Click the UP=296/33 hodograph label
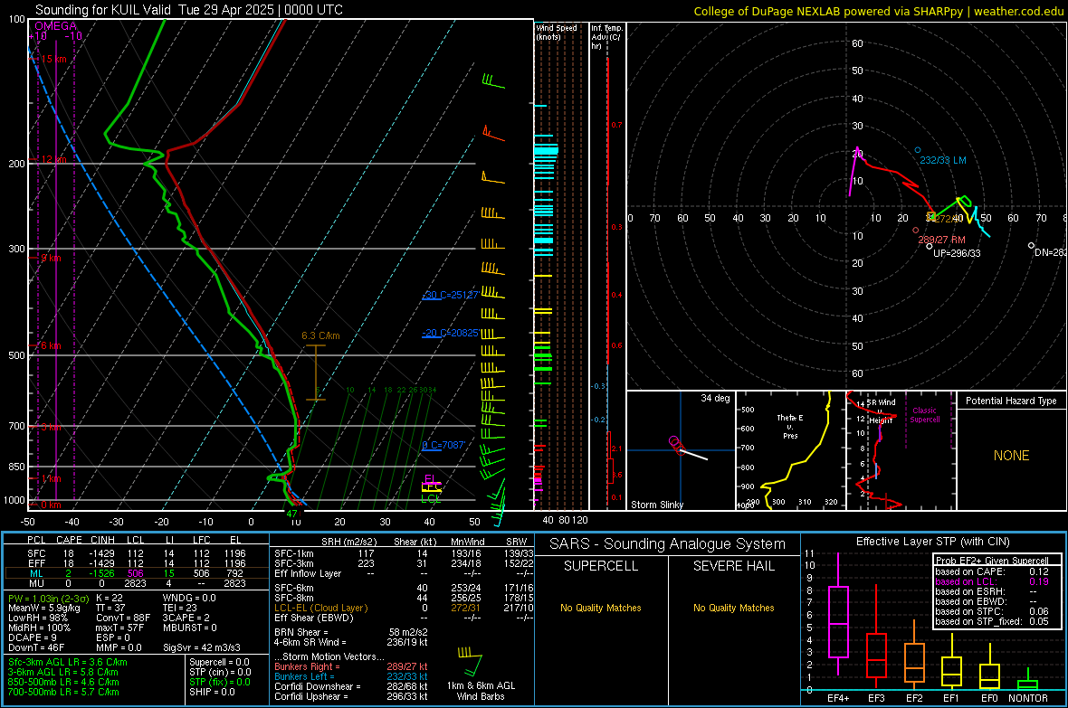 957,253
